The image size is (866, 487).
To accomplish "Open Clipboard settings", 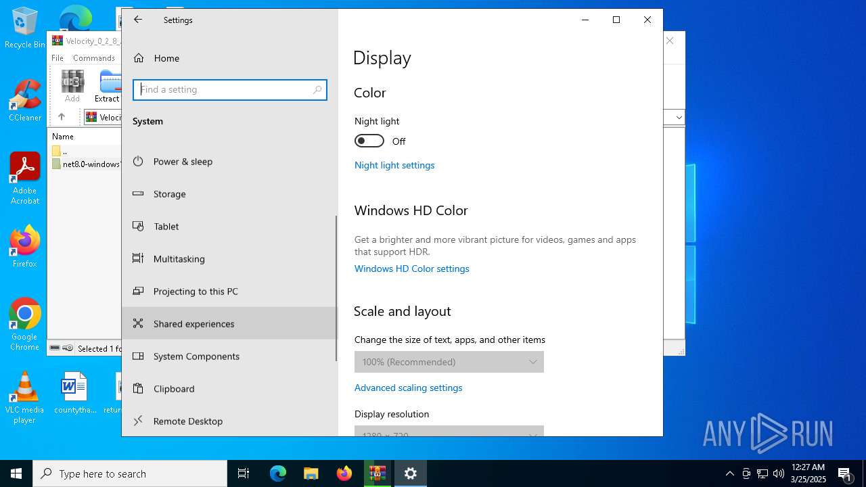I will click(230, 388).
